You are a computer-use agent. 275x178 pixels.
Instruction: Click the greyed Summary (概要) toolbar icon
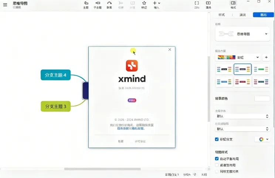tap(121, 5)
